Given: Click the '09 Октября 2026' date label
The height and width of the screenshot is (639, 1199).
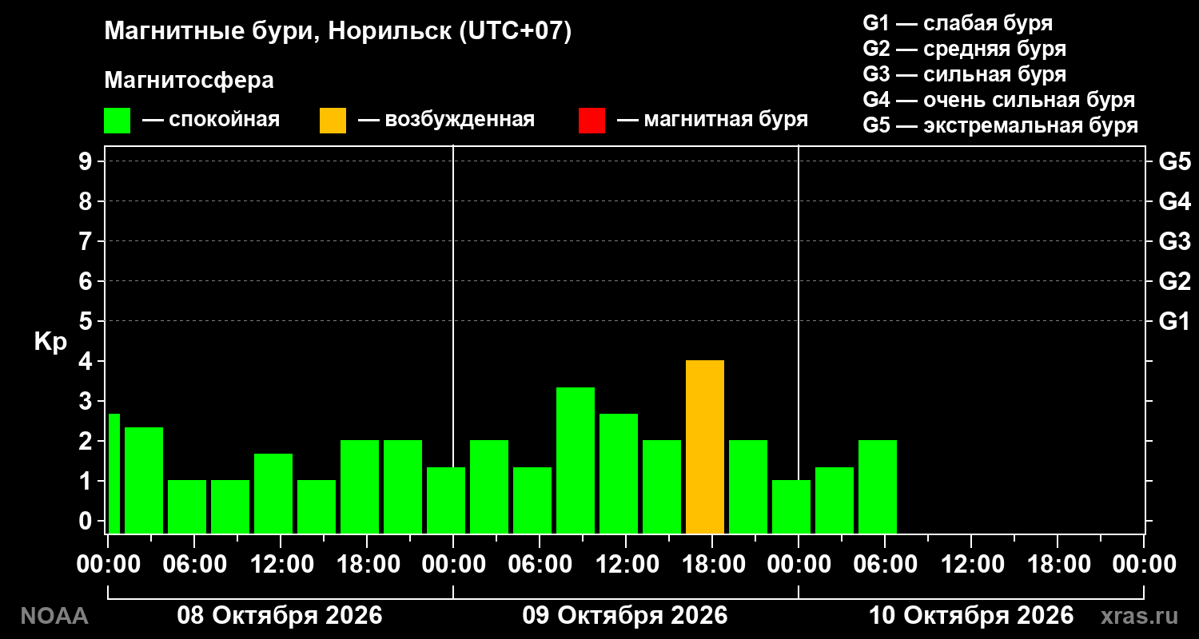Looking at the screenshot, I should coord(625,616).
